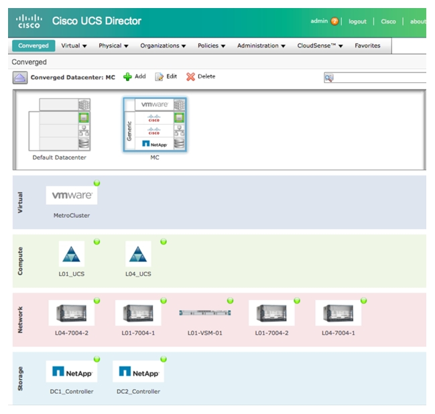Image resolution: width=435 pixels, height=414 pixels.
Task: Select the MC datacenter thumbnail
Action: 155,125
